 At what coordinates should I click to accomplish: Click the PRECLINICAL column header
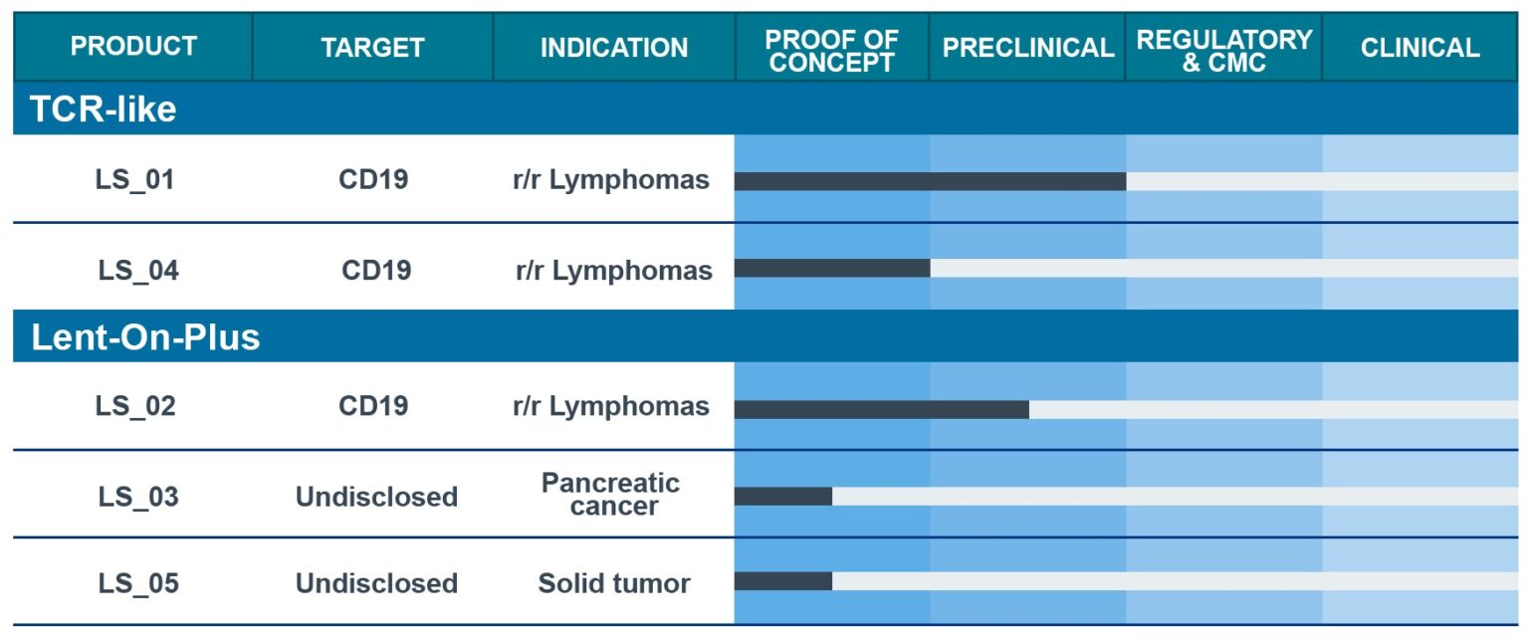pos(1027,47)
